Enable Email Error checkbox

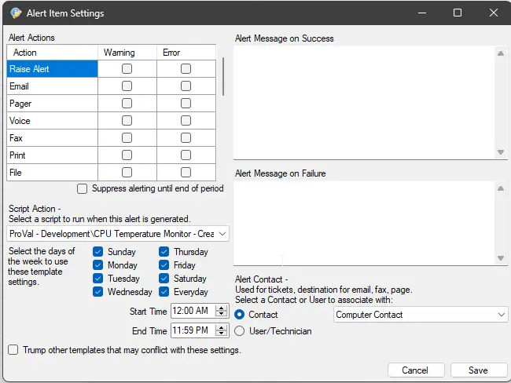tap(186, 86)
